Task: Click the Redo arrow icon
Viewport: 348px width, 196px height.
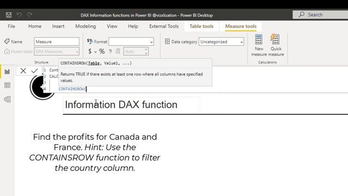Action: 29,15
